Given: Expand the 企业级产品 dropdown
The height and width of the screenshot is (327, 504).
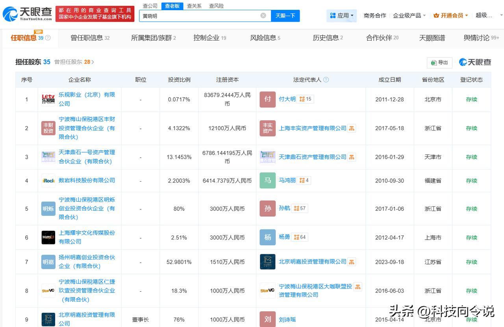Looking at the screenshot, I should pyautogui.click(x=409, y=16).
